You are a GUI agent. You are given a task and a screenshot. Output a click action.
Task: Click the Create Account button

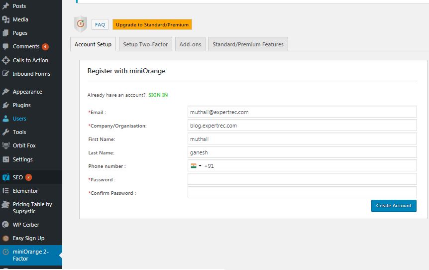394,206
